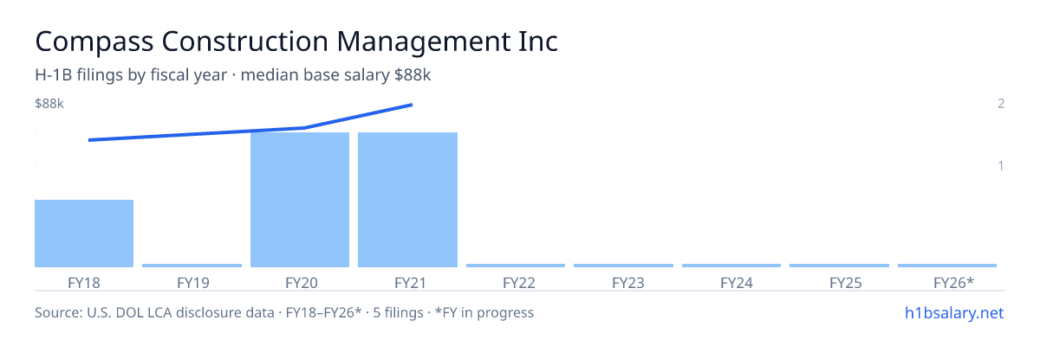
Task: Click the right axis label 2
Action: [x=1001, y=104]
